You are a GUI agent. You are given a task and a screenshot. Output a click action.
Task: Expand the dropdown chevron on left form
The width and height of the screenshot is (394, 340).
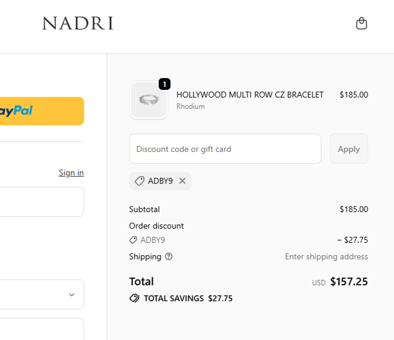[72, 295]
